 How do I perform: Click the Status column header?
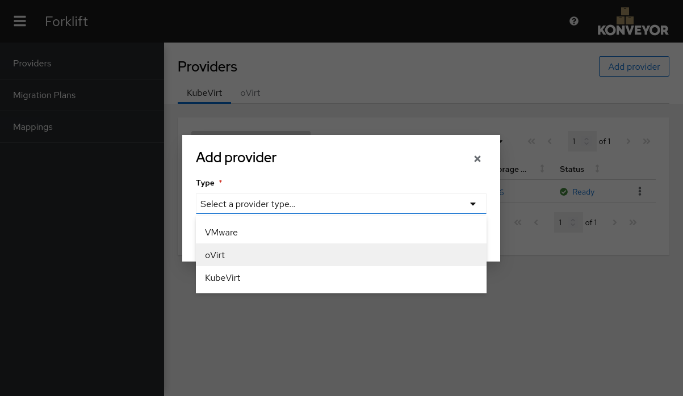coord(572,169)
